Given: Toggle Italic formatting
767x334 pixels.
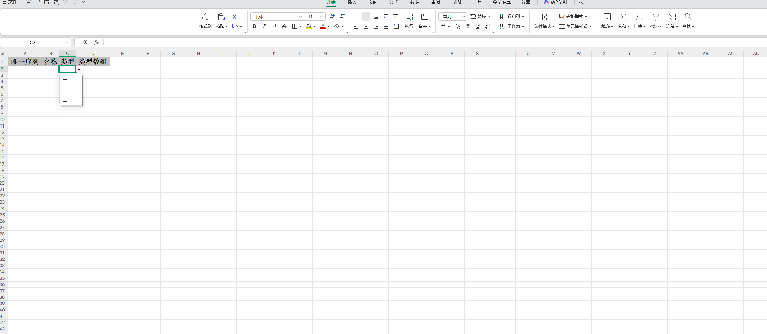Looking at the screenshot, I should pyautogui.click(x=264, y=26).
